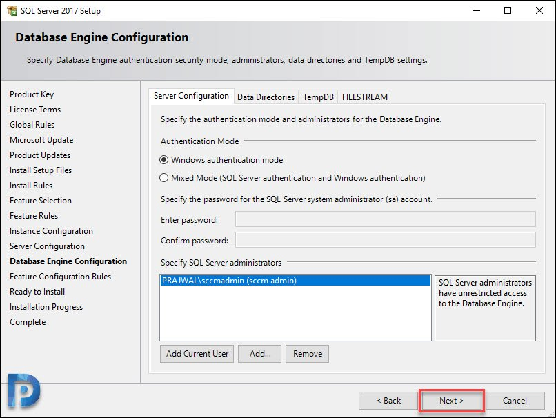Click Feature Configuration Rules step
This screenshot has width=556, height=418.
coord(60,277)
